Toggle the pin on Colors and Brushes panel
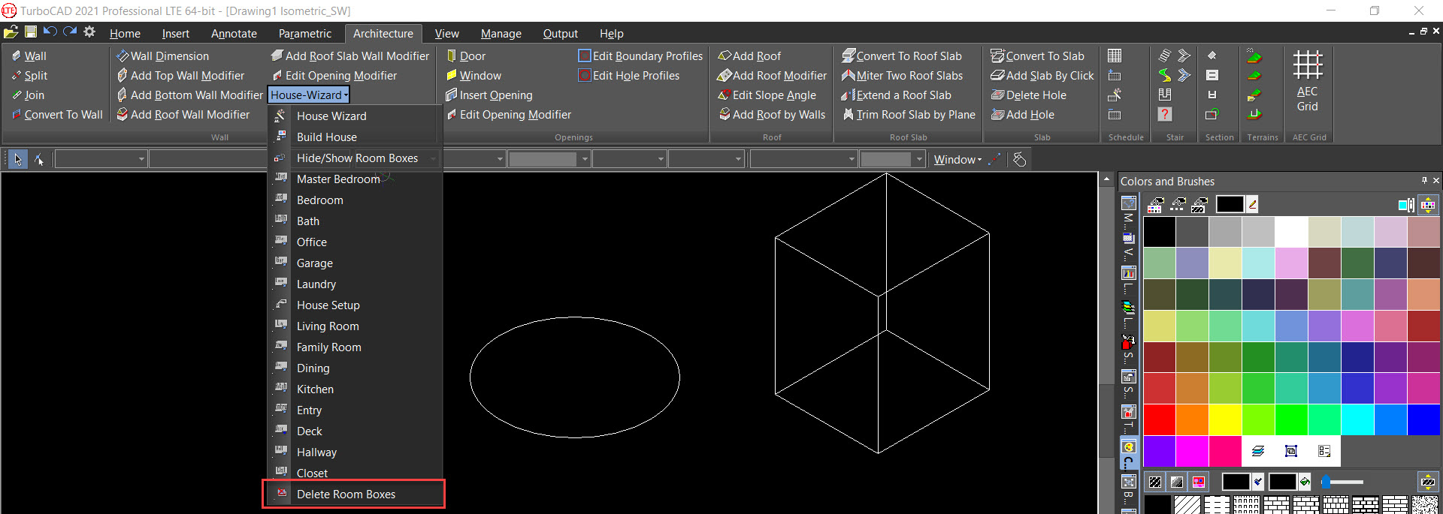This screenshot has width=1443, height=514. (1424, 181)
